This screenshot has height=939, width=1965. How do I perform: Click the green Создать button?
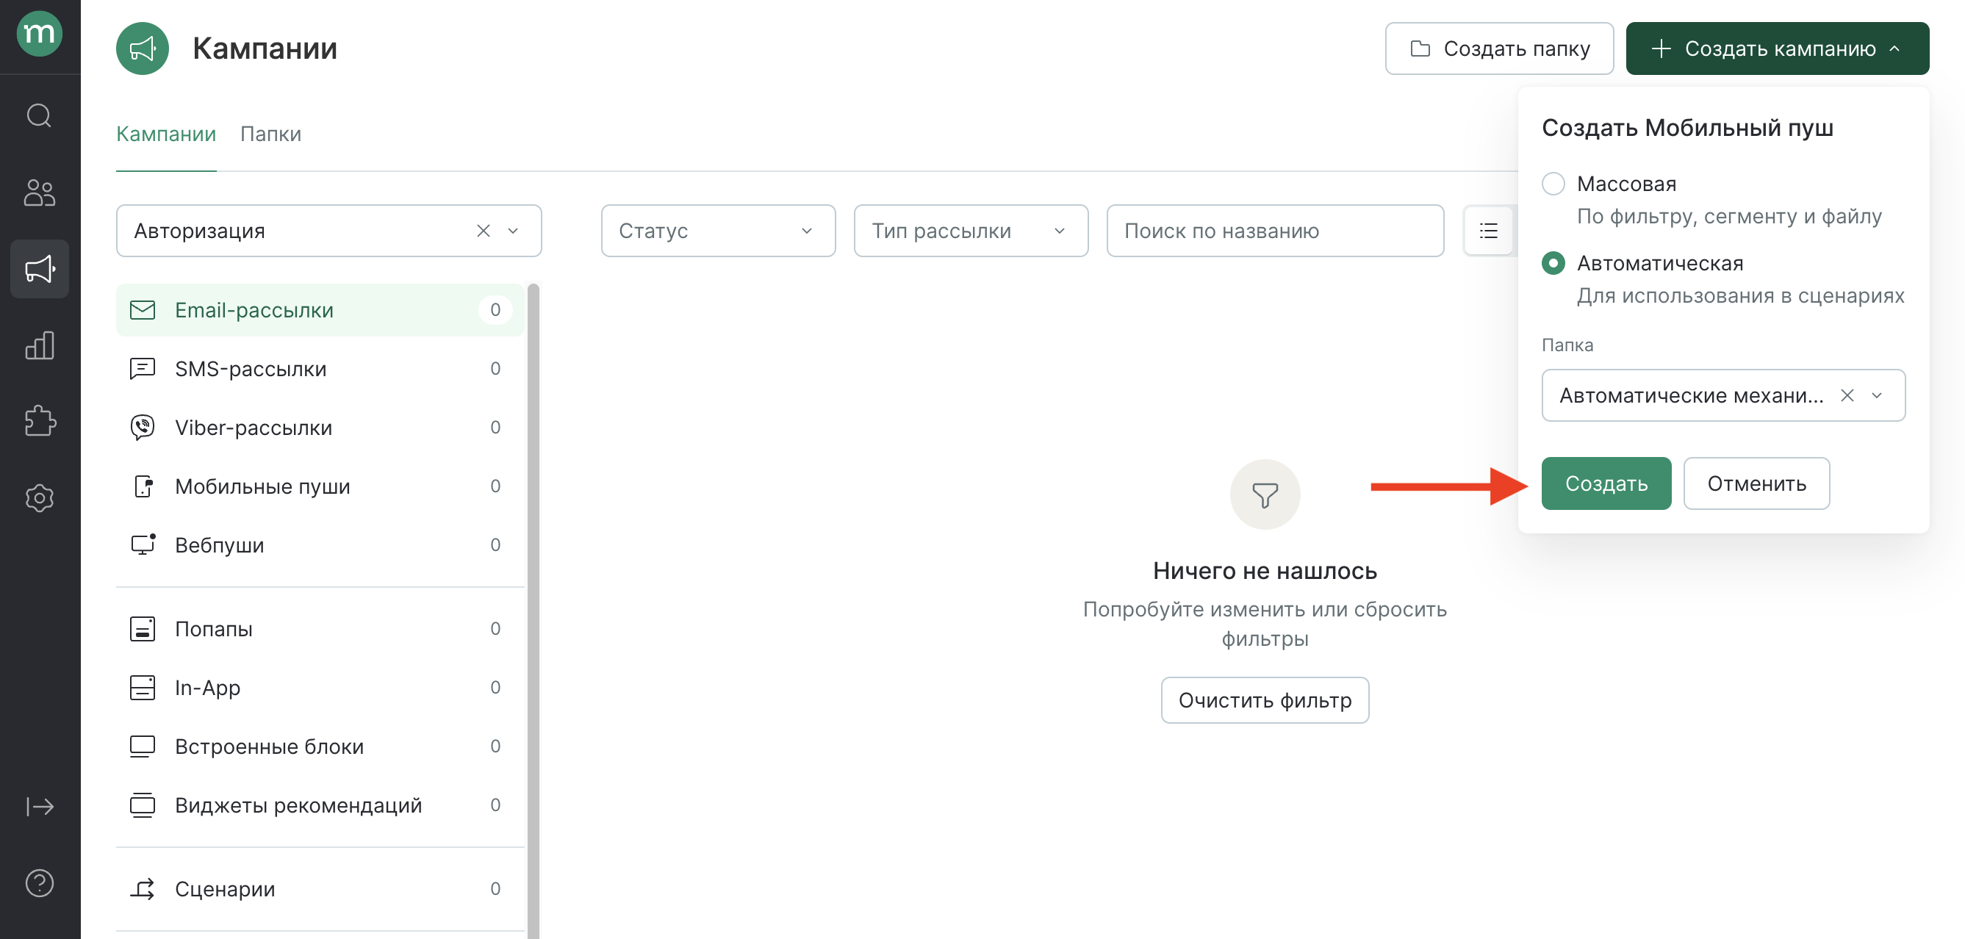coord(1606,483)
